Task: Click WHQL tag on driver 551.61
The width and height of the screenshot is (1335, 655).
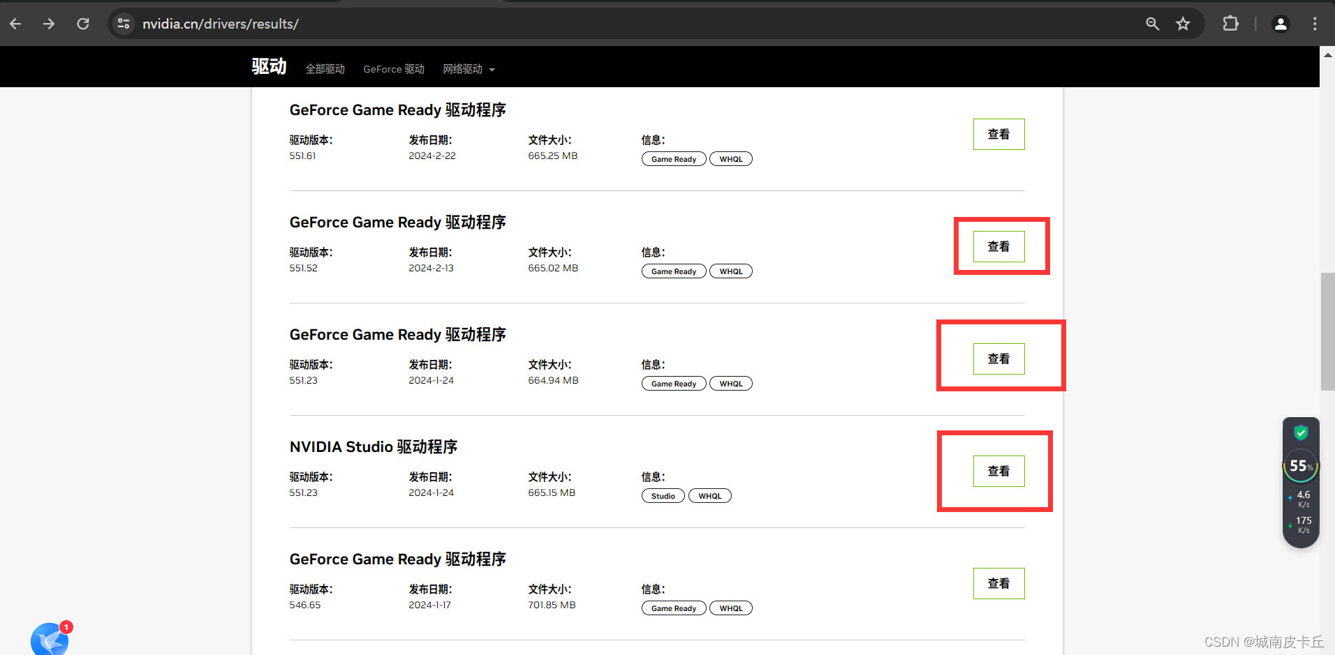Action: click(731, 159)
